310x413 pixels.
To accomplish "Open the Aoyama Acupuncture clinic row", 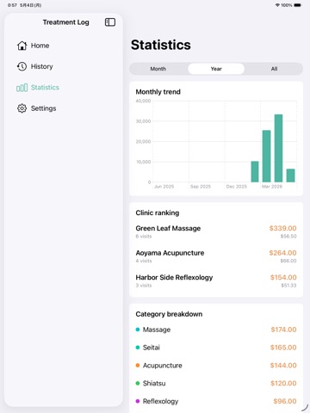I will click(216, 256).
